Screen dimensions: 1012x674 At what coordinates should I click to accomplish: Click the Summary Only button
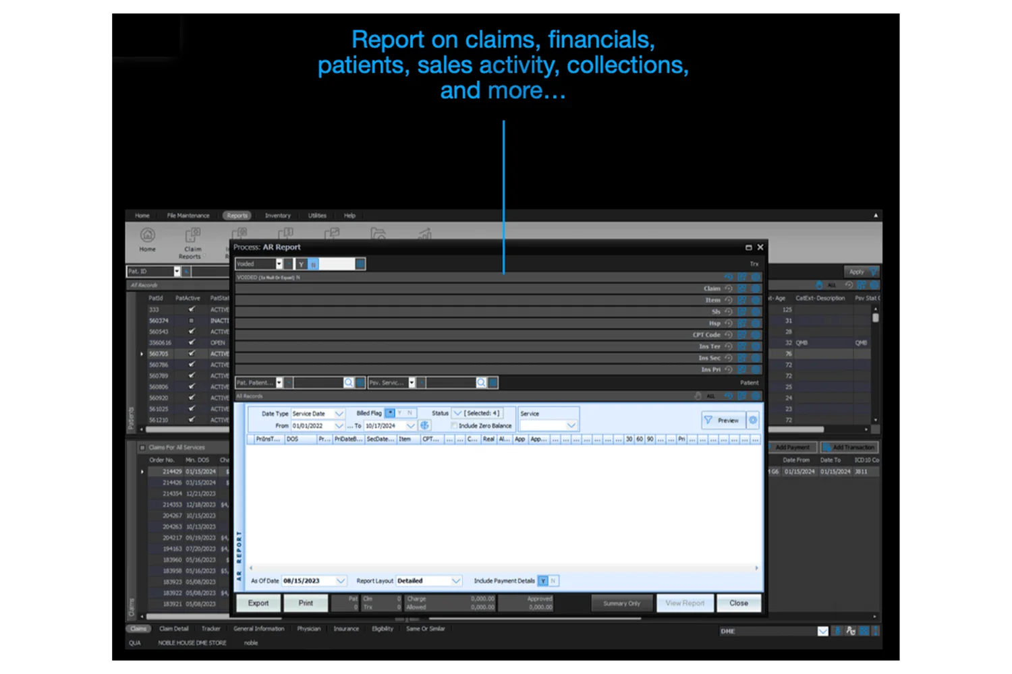tap(621, 603)
